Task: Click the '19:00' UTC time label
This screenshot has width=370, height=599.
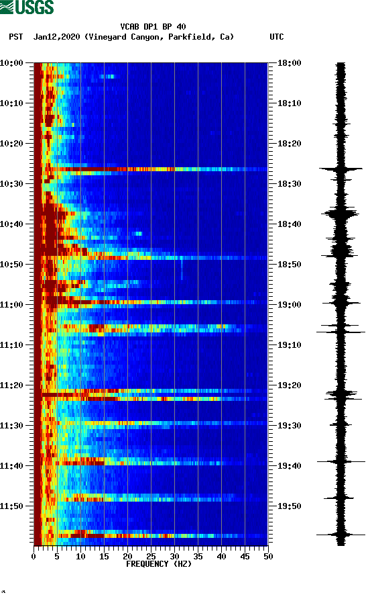Action: point(289,305)
